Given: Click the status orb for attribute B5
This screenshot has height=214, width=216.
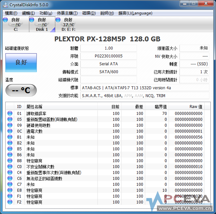Looking at the screenshot, I should coord(10,149).
